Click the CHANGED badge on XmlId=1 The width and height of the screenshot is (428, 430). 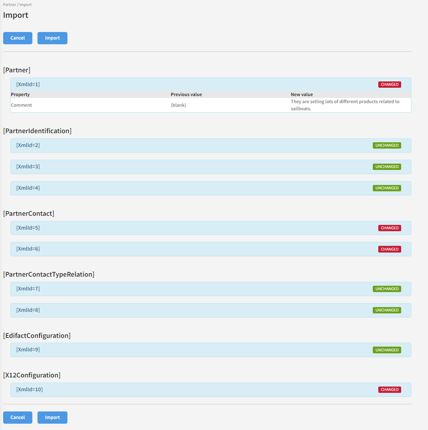click(x=389, y=85)
